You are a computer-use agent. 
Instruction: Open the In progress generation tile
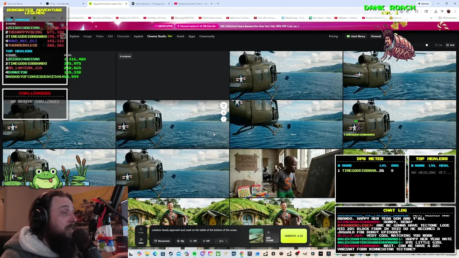pos(172,75)
